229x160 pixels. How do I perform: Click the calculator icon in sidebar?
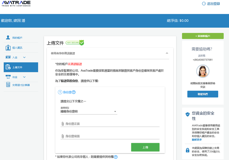tap(8, 85)
